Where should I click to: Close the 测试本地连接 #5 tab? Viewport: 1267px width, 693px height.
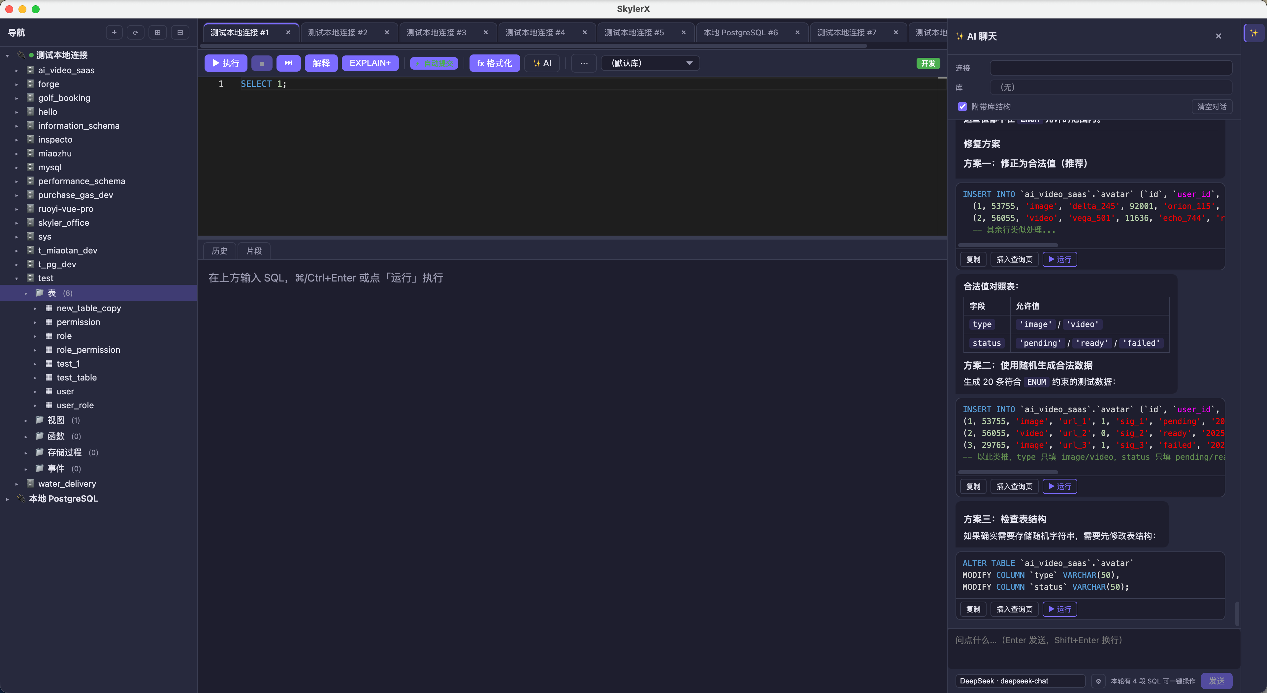[683, 32]
